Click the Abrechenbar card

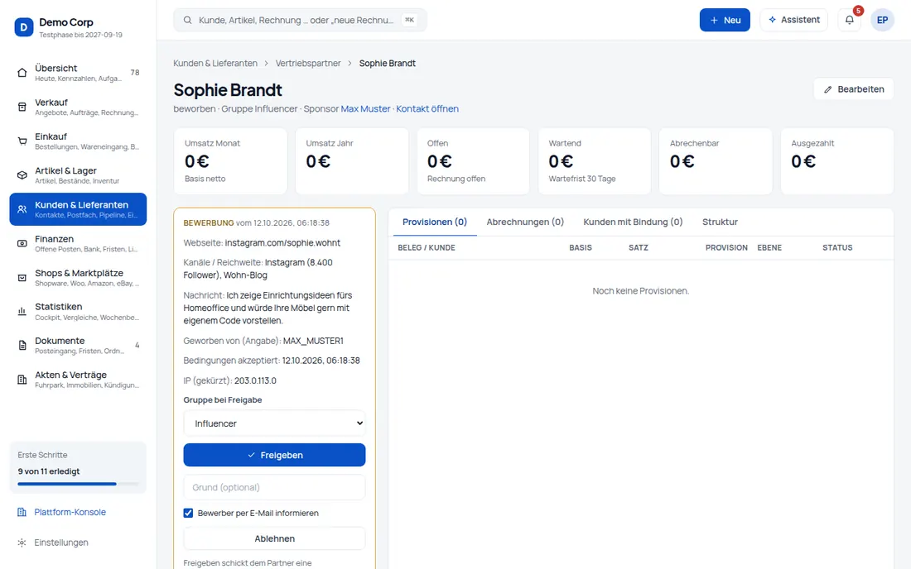[716, 161]
